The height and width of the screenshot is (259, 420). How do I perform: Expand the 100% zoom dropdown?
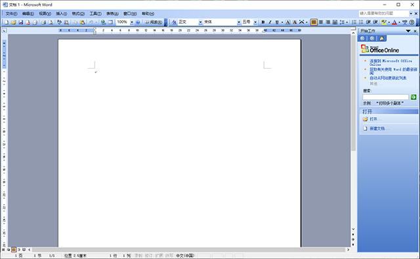point(132,22)
